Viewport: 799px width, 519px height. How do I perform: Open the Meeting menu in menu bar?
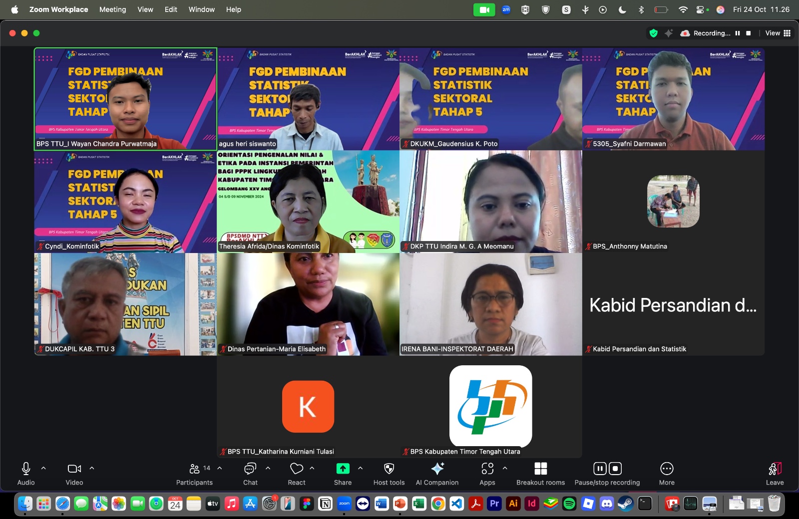tap(112, 9)
